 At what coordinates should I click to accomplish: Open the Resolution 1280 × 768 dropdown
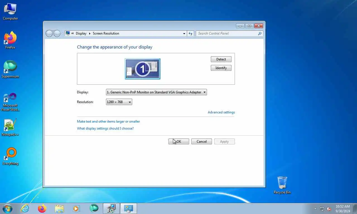point(119,102)
